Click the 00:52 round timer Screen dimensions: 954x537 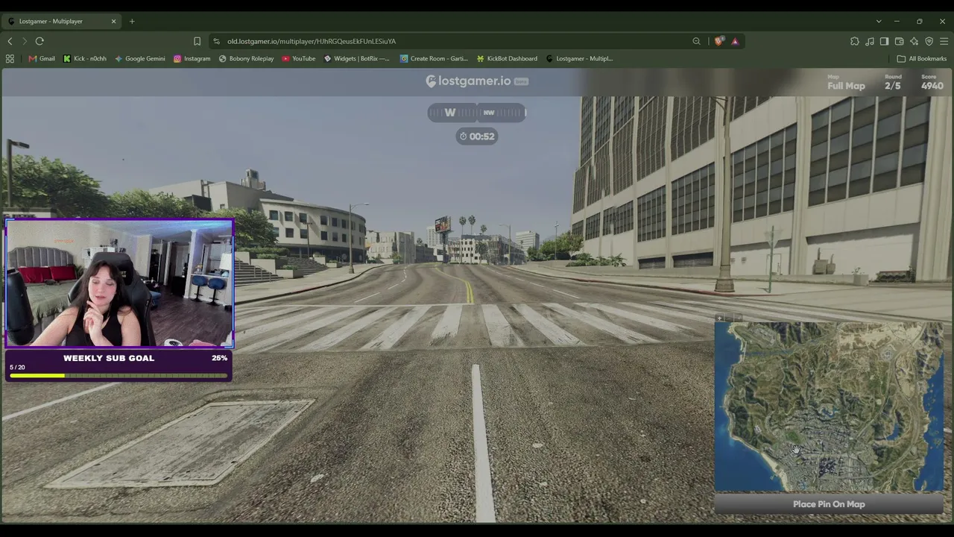tap(477, 136)
